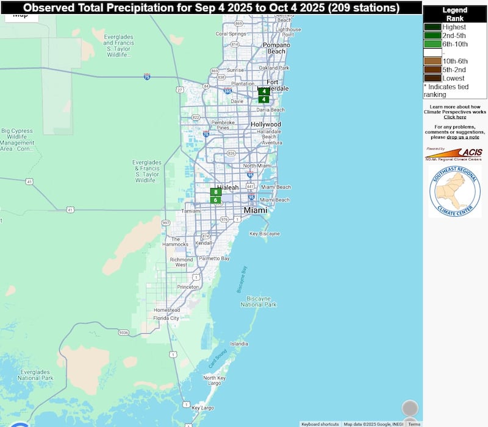Viewport: 488px width, 427px height.
Task: Click the Highest rank legend color swatch
Action: pyautogui.click(x=433, y=27)
